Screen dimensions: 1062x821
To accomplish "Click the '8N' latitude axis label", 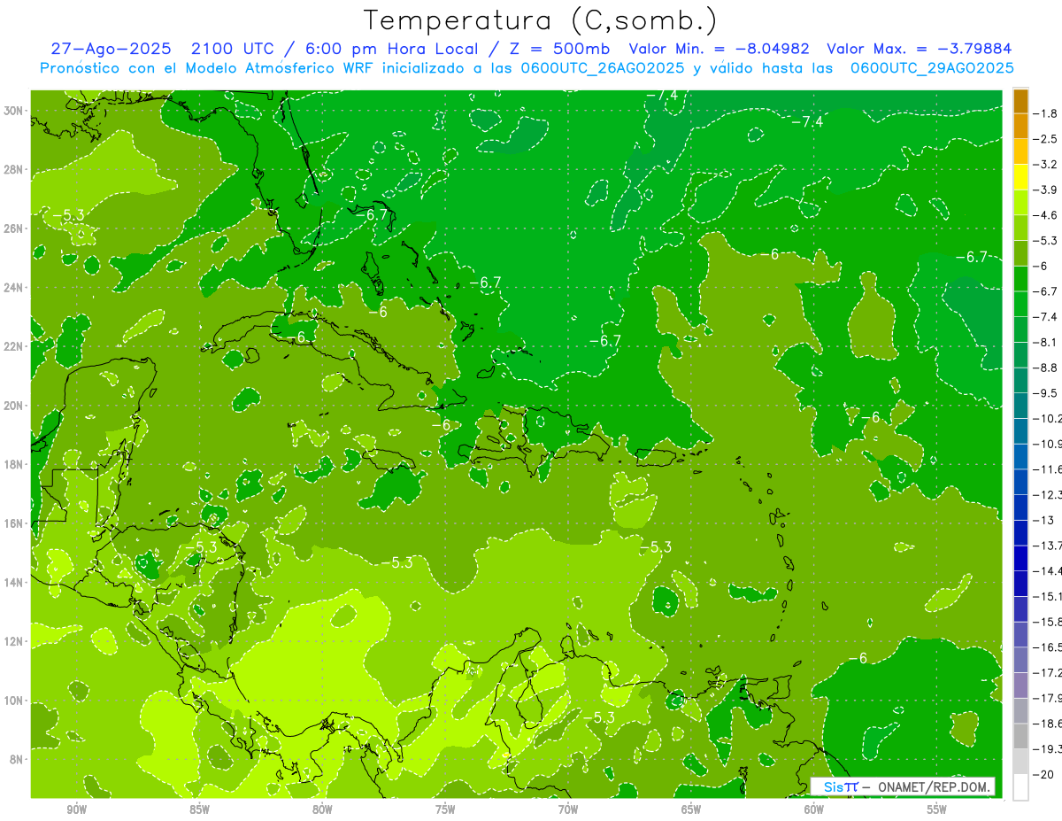I will [16, 760].
